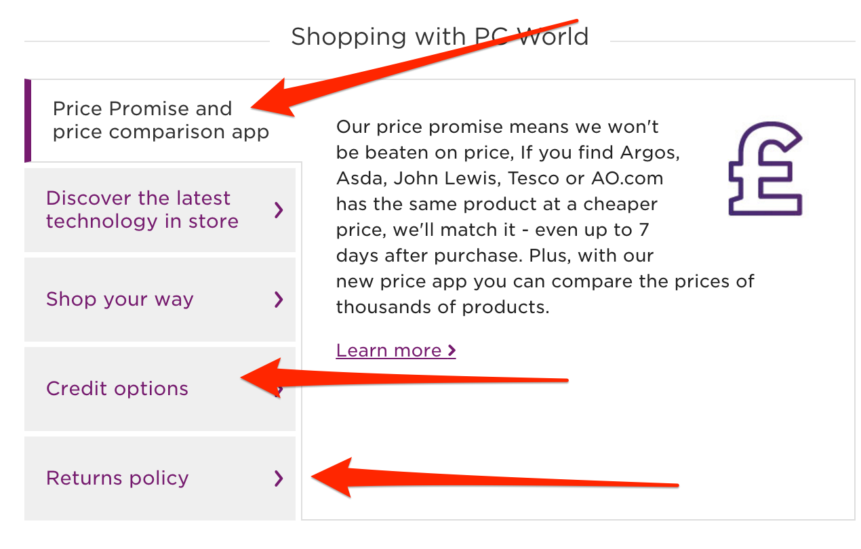
Task: Click the chevron icon beside Returns policy
Action: (x=279, y=479)
